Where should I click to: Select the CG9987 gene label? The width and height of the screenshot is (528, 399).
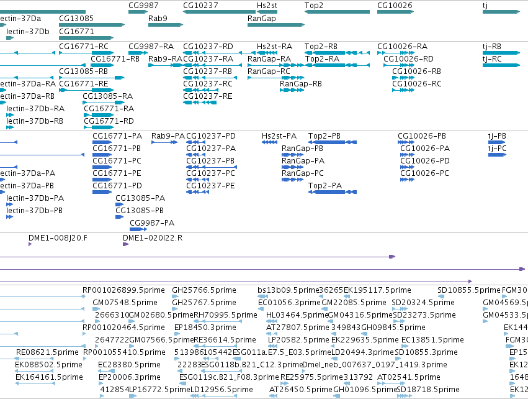click(x=143, y=6)
